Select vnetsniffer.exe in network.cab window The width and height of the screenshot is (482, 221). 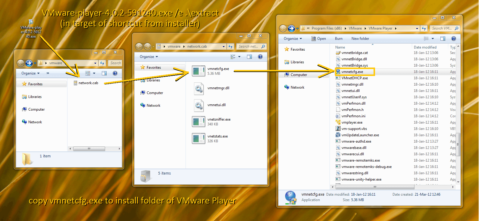click(x=211, y=122)
